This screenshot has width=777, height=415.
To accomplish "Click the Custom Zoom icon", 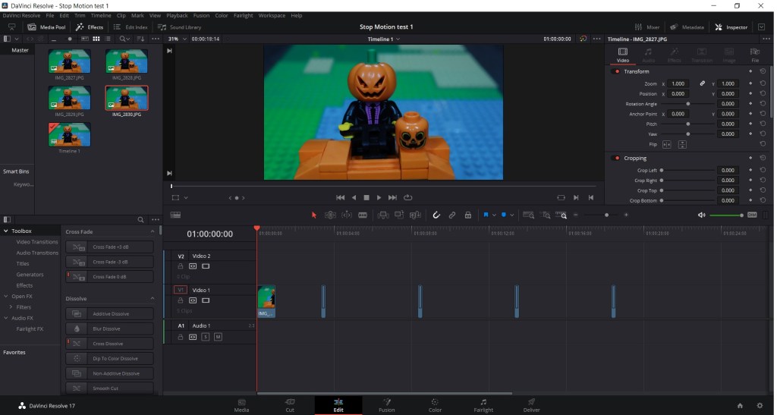I will click(561, 215).
